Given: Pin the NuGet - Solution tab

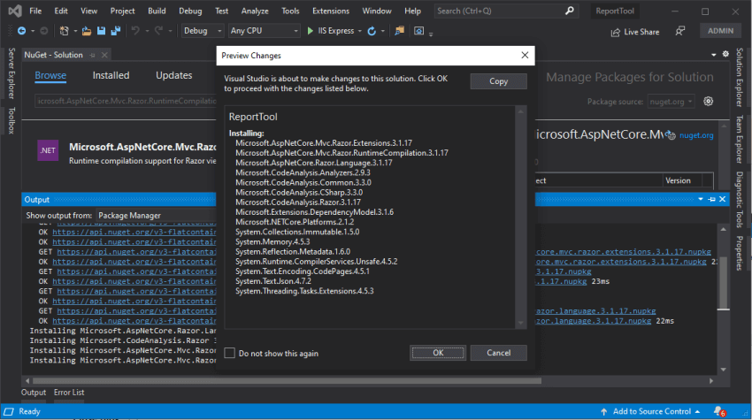Looking at the screenshot, I should point(93,55).
